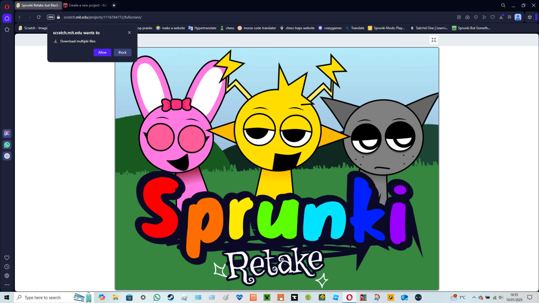Switch to the Create a new project itch tab
Screen dimensions: 539x303
[86, 5]
